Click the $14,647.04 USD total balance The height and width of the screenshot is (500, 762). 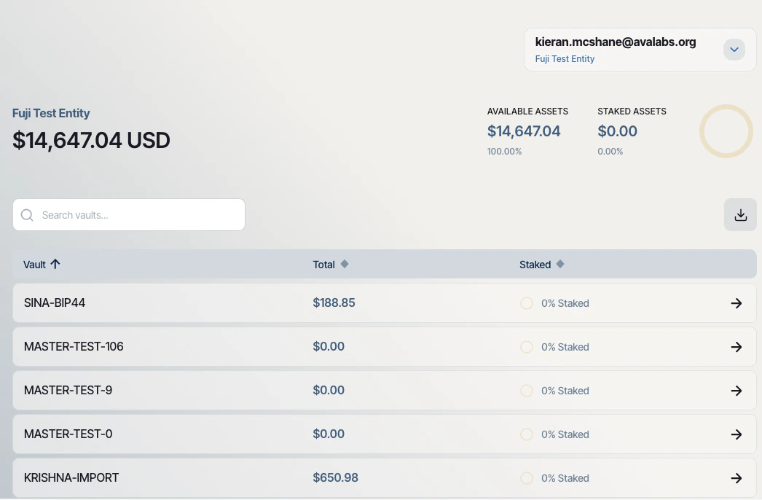(x=91, y=140)
